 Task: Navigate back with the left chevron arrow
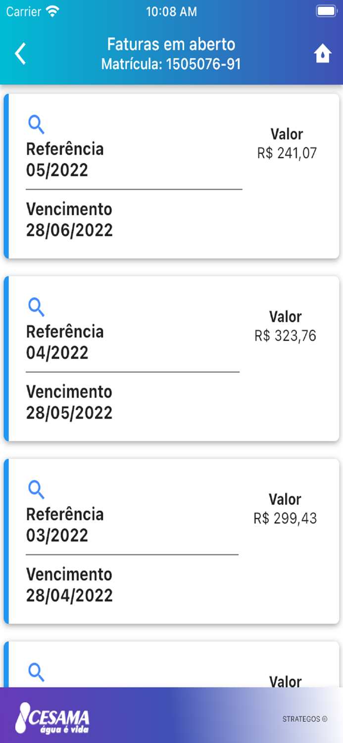click(x=21, y=53)
